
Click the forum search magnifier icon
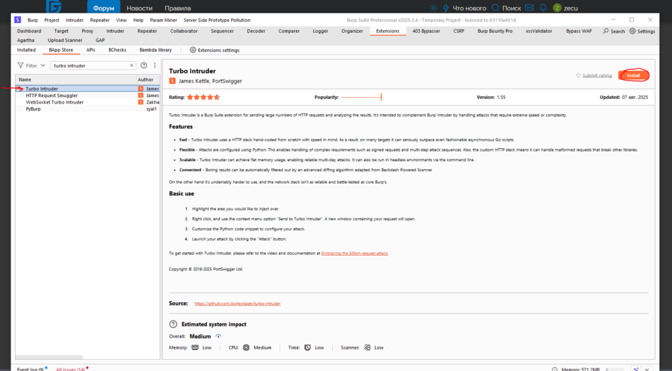click(495, 8)
